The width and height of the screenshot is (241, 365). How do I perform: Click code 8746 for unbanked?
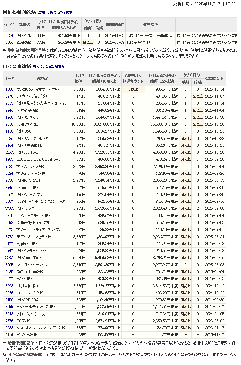click(9, 187)
